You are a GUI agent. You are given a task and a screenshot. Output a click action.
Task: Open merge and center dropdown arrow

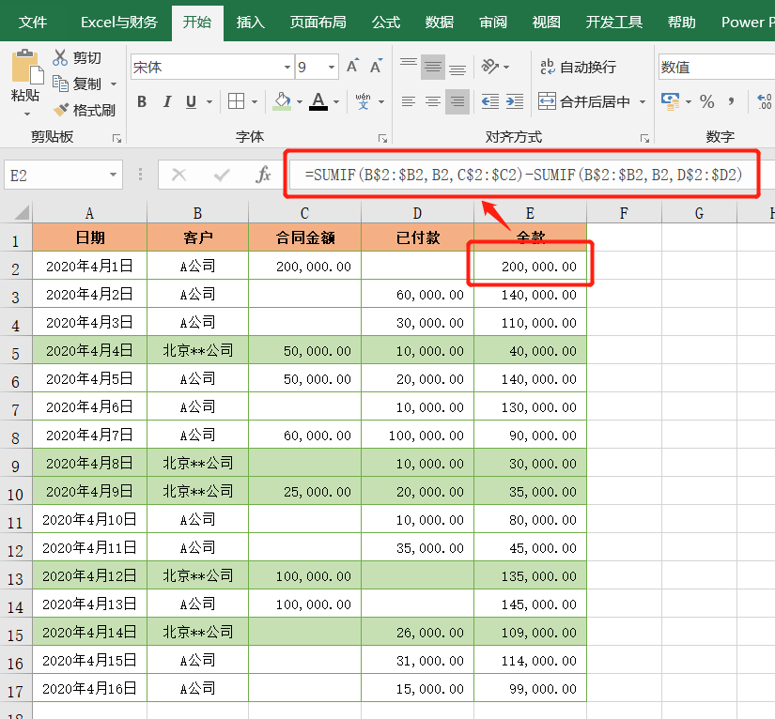pyautogui.click(x=643, y=102)
